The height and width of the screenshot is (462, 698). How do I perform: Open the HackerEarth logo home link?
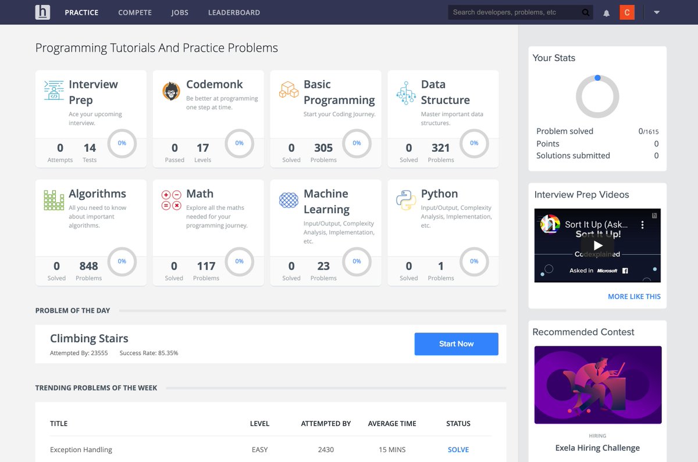[x=42, y=12]
